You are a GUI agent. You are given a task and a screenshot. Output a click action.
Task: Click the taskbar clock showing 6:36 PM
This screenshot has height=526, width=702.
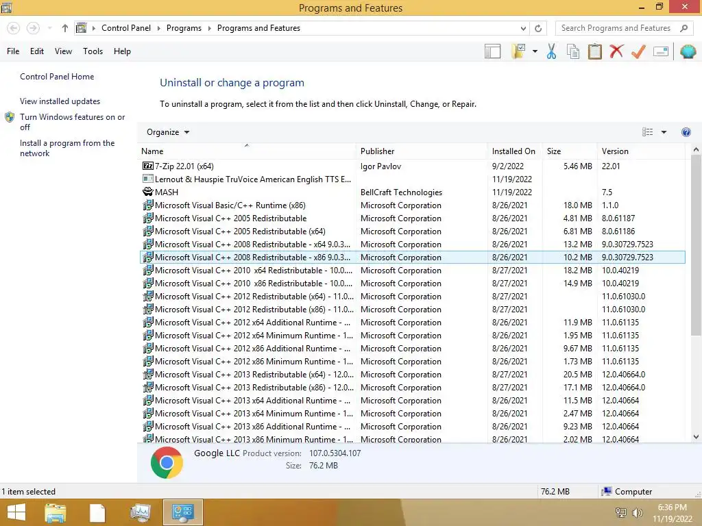672,512
